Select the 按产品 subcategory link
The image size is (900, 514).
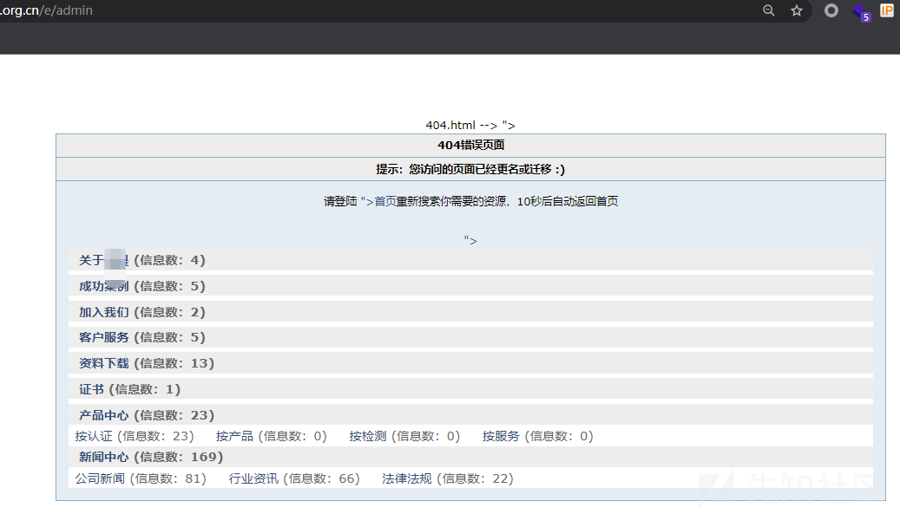[234, 436]
